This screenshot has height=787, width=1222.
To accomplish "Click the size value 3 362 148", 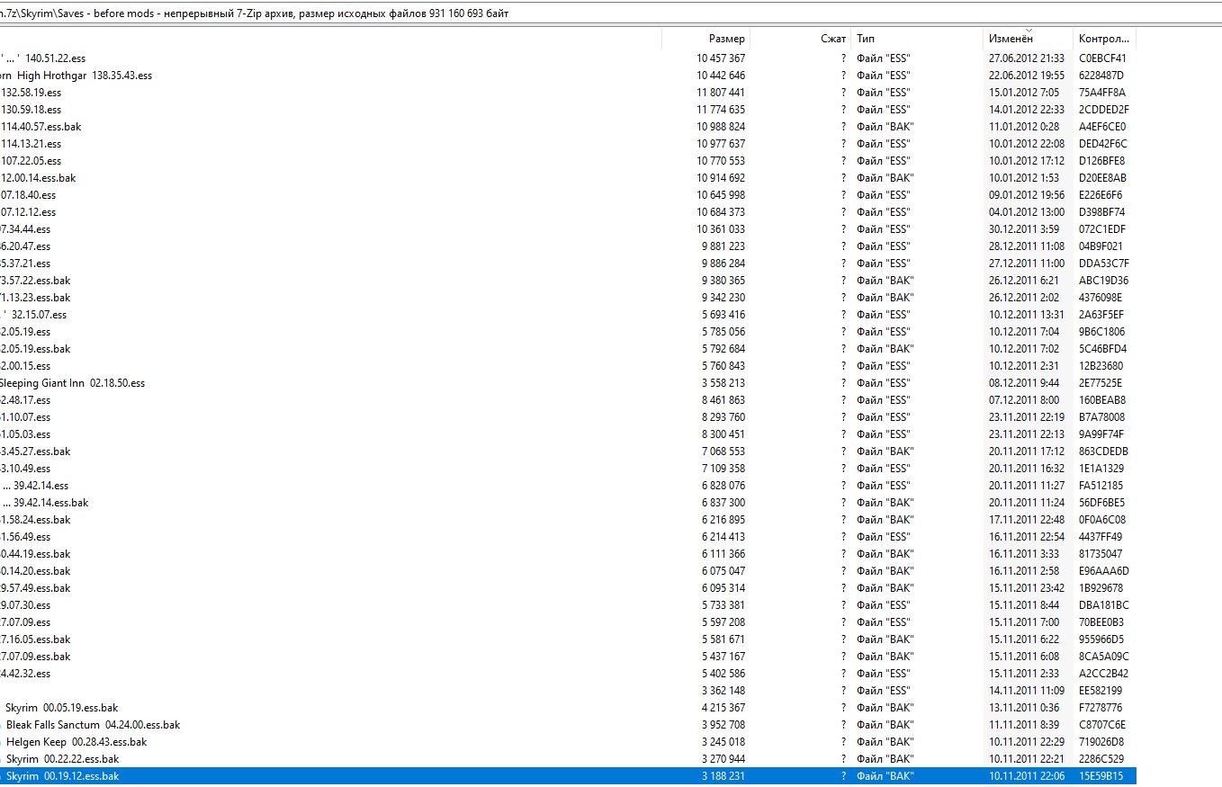I will pyautogui.click(x=723, y=691).
